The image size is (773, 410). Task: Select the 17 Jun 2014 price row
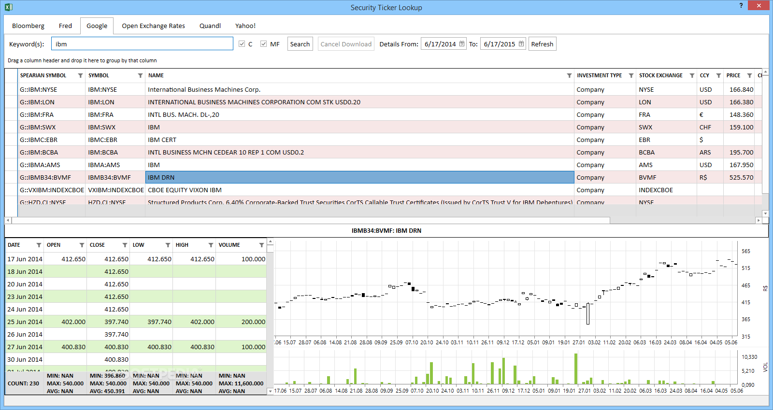coord(136,259)
